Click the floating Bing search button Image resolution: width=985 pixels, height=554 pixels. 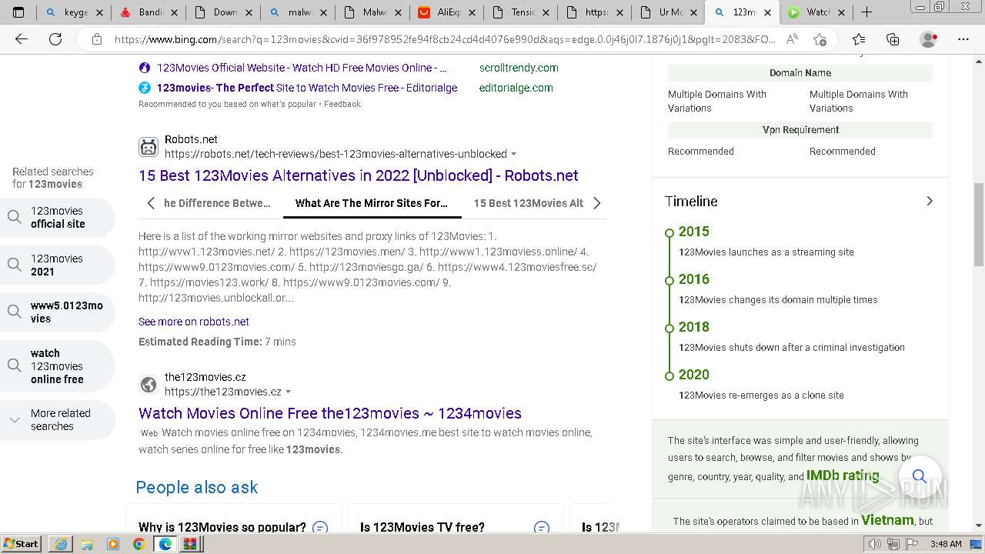pos(919,476)
